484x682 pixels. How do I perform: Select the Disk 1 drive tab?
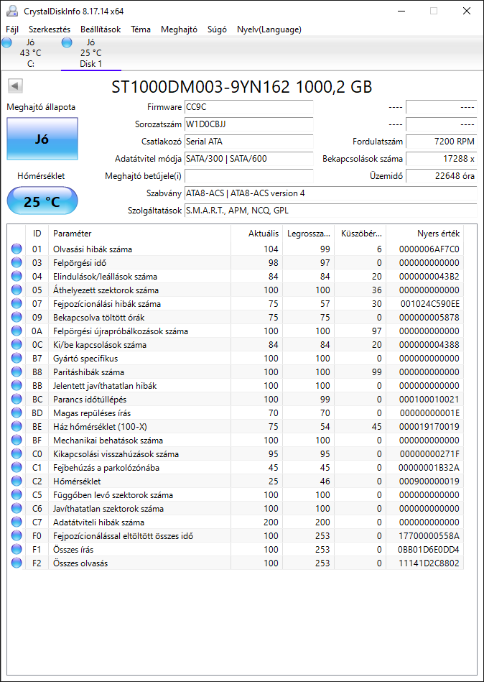pos(90,53)
